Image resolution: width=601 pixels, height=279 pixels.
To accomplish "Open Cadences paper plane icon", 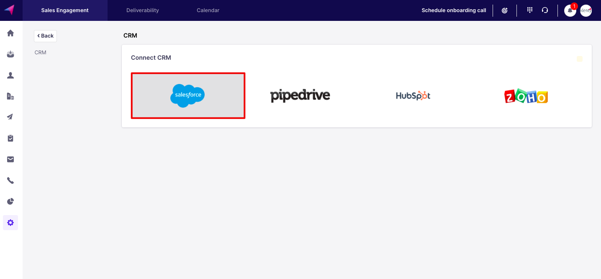I will pos(10,117).
